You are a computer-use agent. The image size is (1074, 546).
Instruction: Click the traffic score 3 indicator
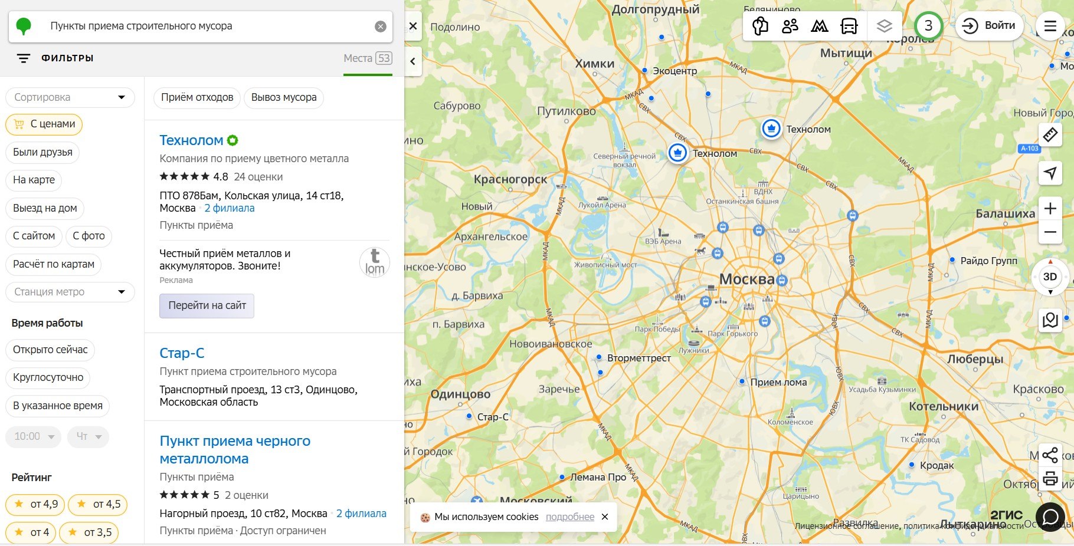pyautogui.click(x=928, y=25)
